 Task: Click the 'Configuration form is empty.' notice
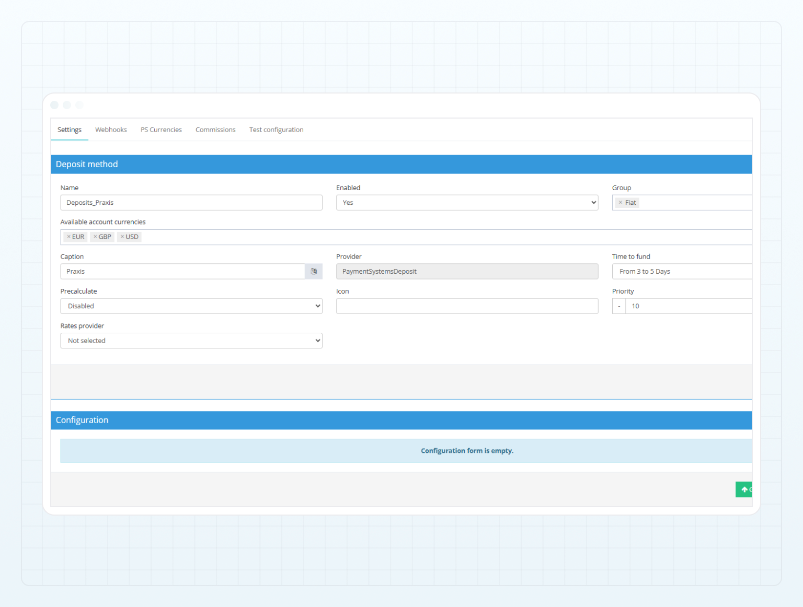click(x=406, y=451)
